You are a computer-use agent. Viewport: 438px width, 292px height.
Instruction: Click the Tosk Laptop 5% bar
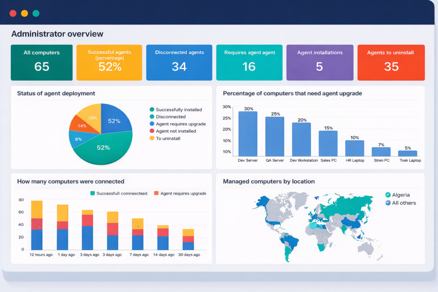pos(408,153)
